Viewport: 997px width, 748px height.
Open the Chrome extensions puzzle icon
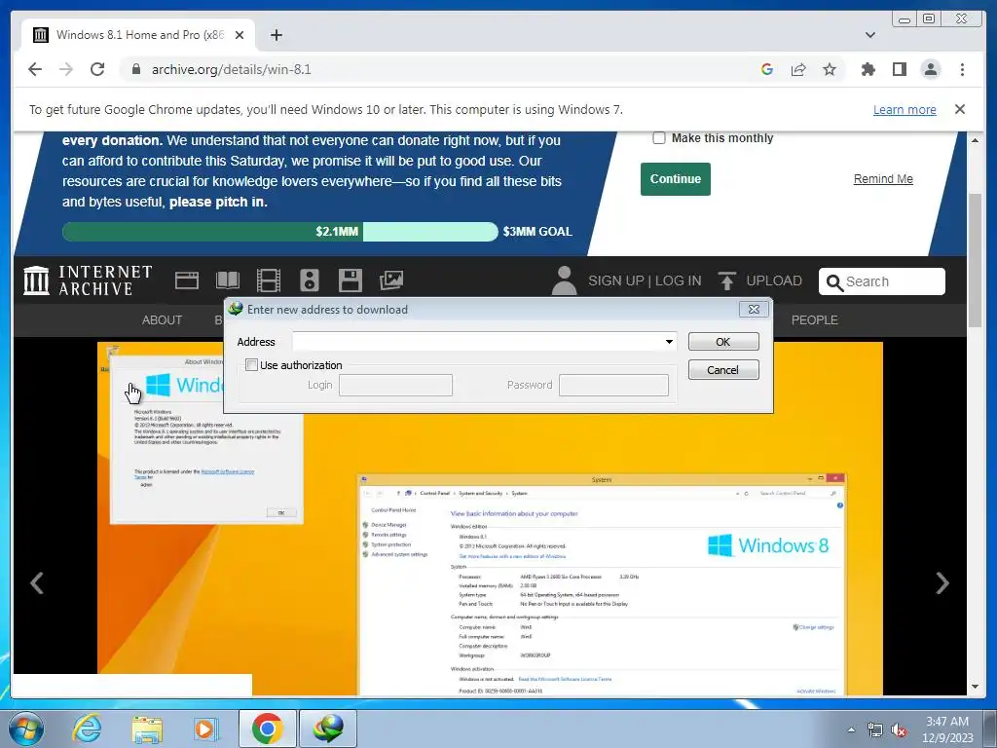[x=868, y=69]
